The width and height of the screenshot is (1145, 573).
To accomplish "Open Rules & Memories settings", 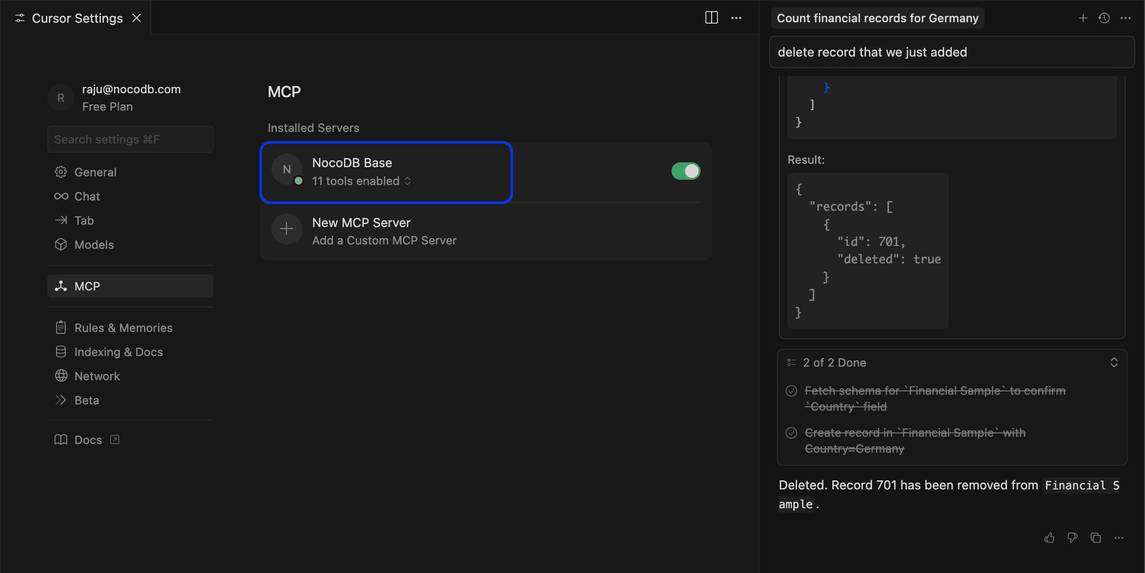I will click(x=123, y=327).
